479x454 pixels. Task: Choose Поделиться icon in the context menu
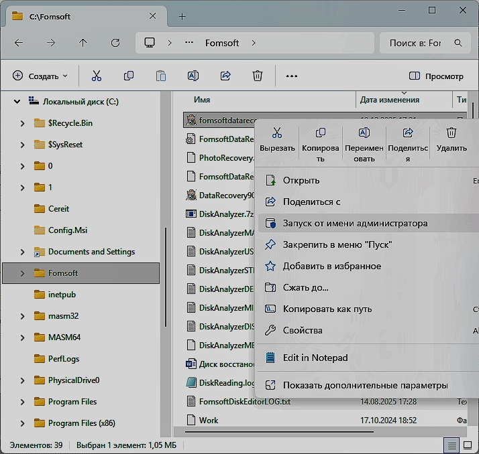[408, 145]
